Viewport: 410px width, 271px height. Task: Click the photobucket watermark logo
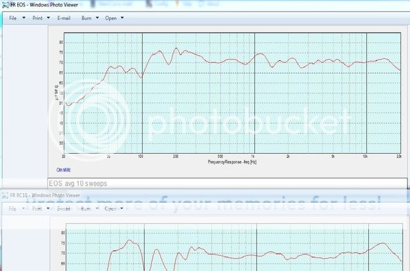coord(102,120)
